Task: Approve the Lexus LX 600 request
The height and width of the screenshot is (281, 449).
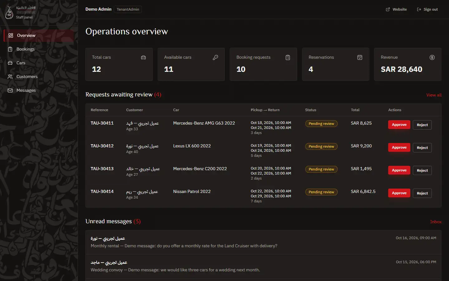Action: pos(399,148)
